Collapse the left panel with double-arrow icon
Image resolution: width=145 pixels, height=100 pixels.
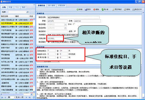[x=34, y=5]
